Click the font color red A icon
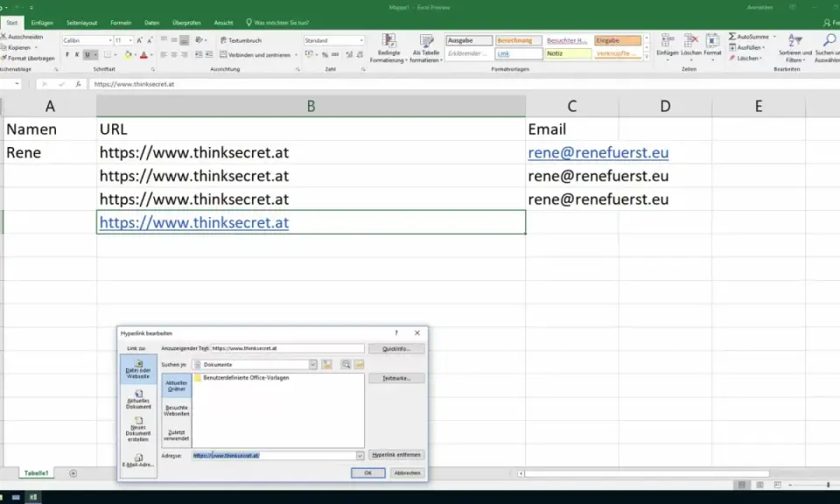This screenshot has width=840, height=504. click(143, 54)
